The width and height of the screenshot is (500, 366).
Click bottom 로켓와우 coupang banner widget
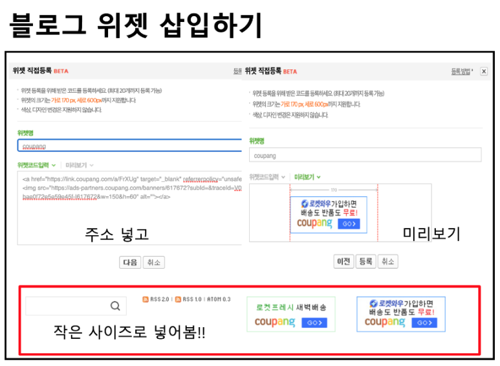coord(401,314)
